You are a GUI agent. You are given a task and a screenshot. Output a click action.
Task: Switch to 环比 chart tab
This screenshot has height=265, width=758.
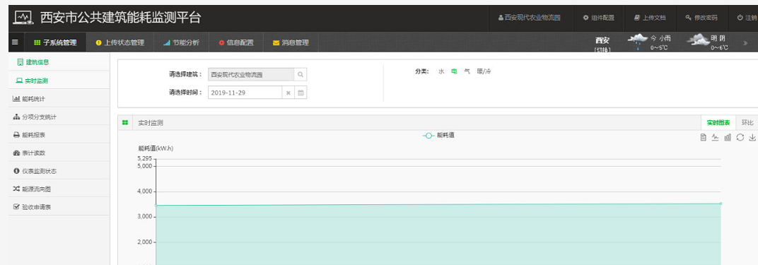tap(747, 122)
